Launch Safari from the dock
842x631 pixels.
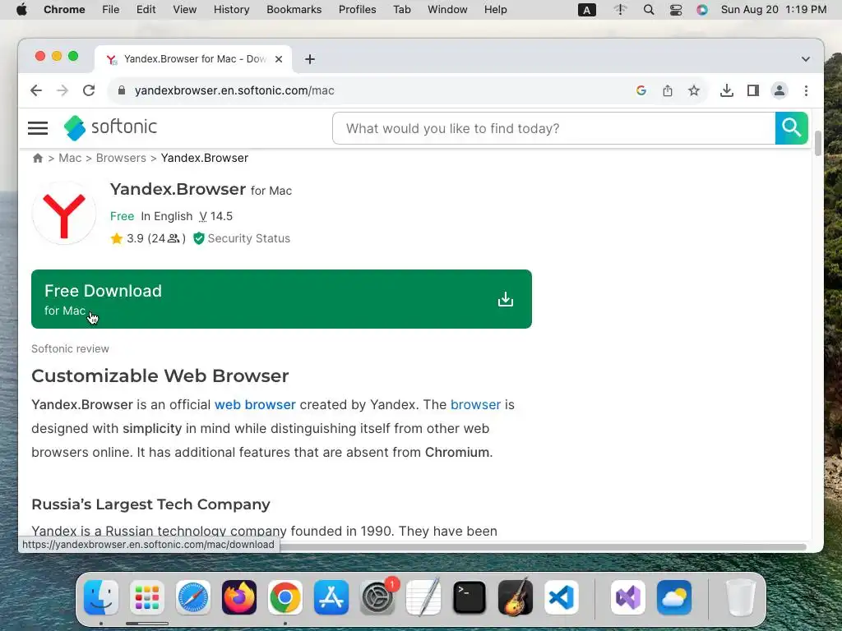click(192, 597)
